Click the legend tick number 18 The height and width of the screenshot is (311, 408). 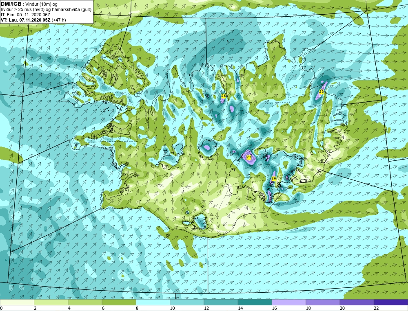point(308,308)
